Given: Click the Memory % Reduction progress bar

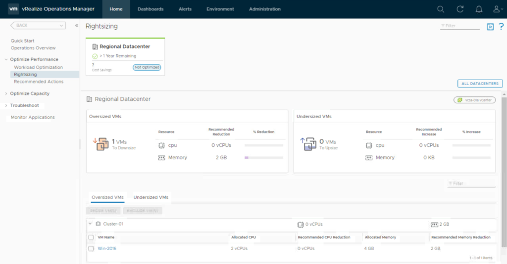Looking at the screenshot, I should tap(264, 158).
